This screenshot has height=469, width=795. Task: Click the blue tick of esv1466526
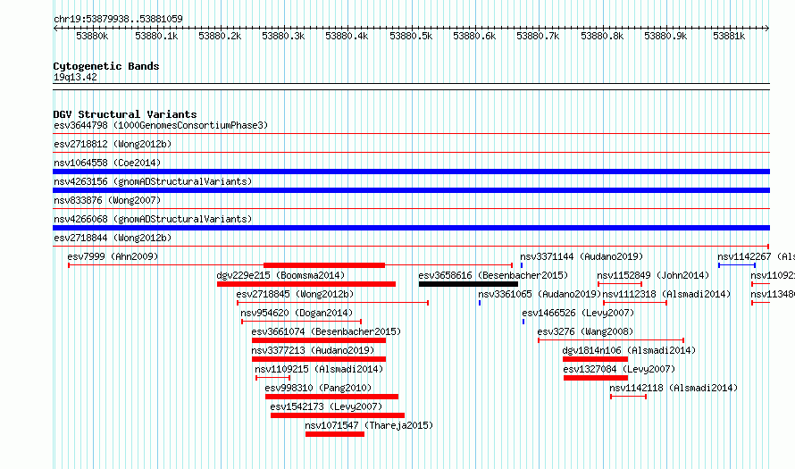(x=523, y=322)
